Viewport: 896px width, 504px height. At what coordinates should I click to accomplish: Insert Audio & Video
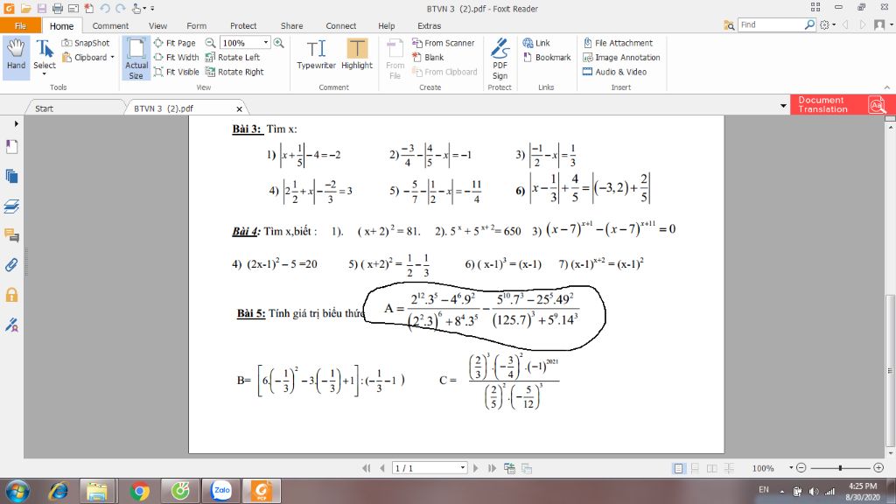click(x=615, y=72)
